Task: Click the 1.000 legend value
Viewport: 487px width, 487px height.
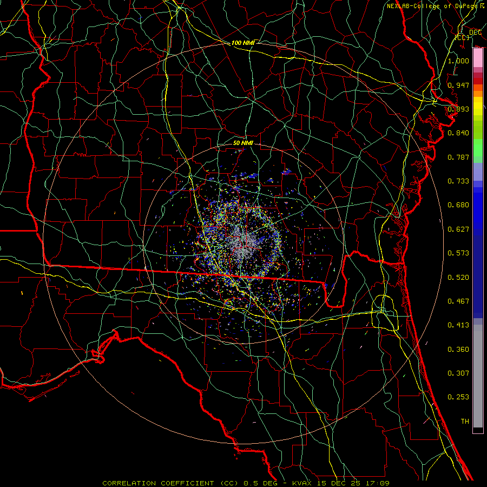Action: click(x=458, y=61)
